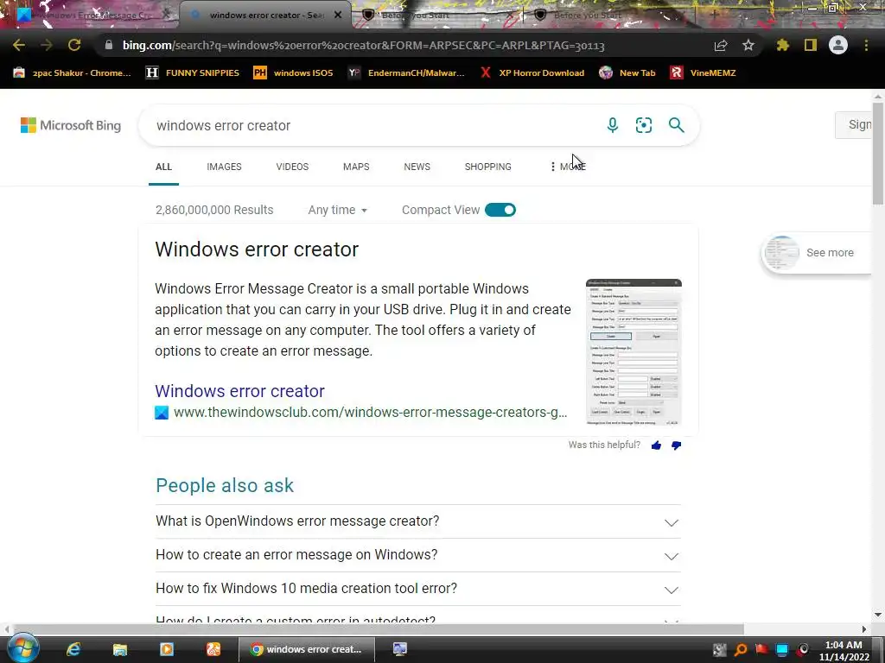Expand How to create an error message
The image size is (885, 663).
click(x=418, y=555)
